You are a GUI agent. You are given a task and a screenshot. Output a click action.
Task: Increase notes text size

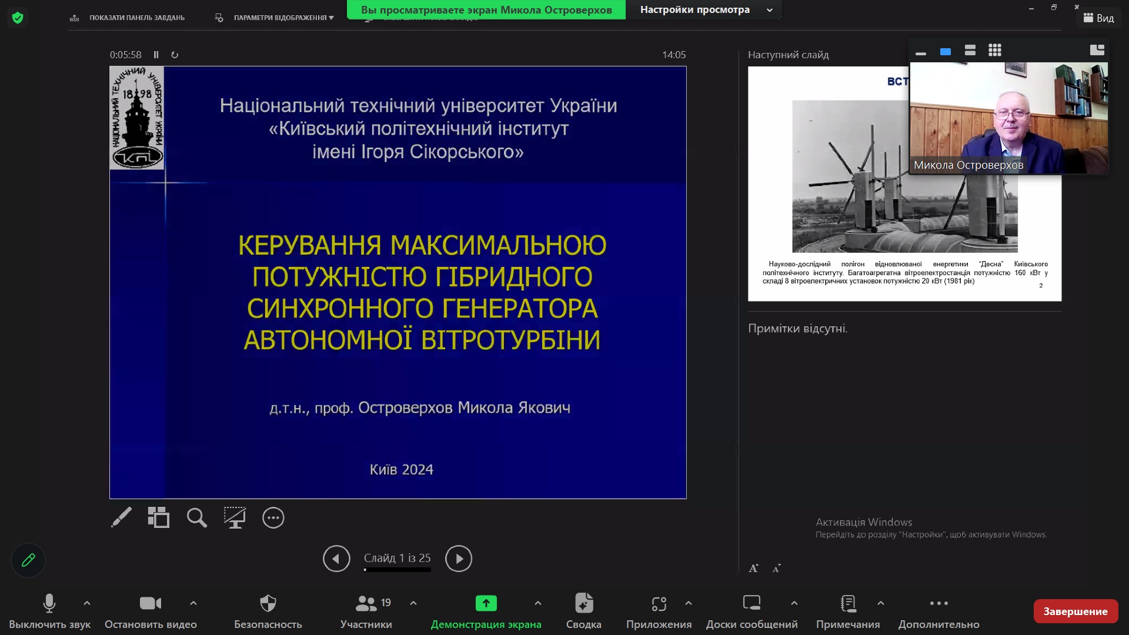pyautogui.click(x=753, y=568)
